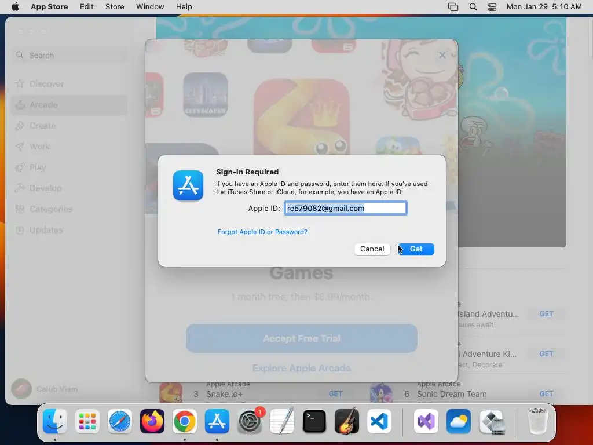Click the date and time in menu bar
Viewport: 593px width, 445px height.
coord(544,7)
